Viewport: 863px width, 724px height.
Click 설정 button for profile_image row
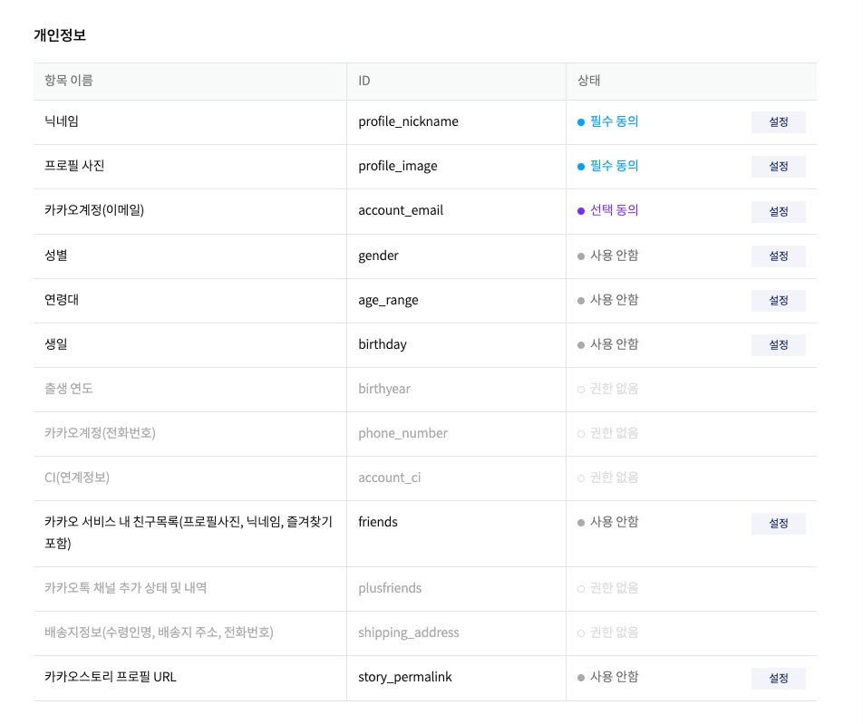point(778,167)
